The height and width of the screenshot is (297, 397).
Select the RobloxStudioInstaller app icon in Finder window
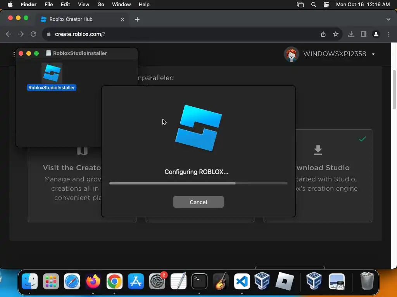[52, 73]
